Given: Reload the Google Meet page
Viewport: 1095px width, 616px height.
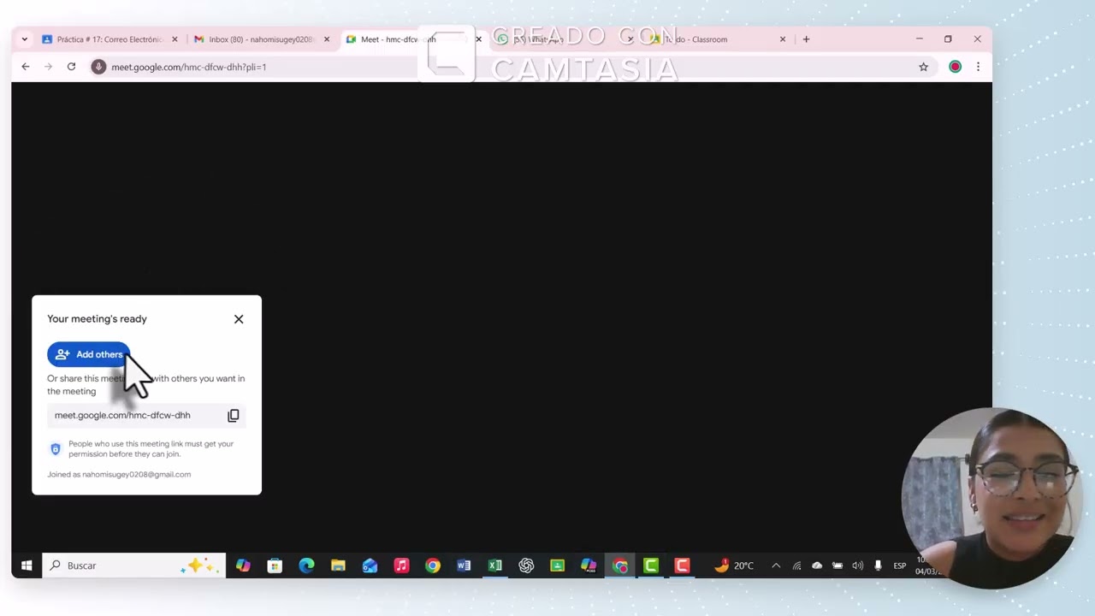Looking at the screenshot, I should (x=71, y=67).
